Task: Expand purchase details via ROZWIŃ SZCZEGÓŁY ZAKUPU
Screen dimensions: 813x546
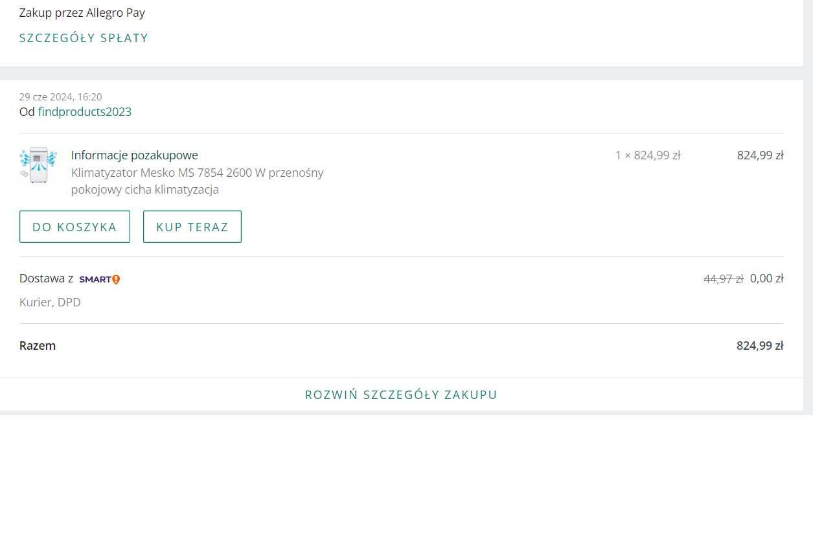Action: pyautogui.click(x=401, y=394)
